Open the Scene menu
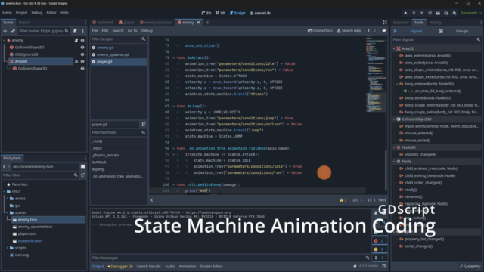484x272 pixels. click(7, 13)
